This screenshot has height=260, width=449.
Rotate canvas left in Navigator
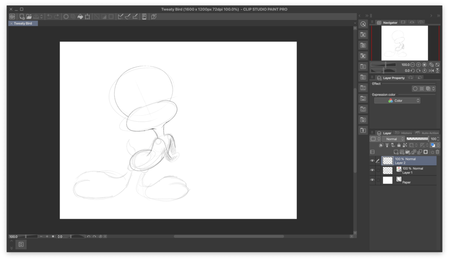[x=413, y=70]
